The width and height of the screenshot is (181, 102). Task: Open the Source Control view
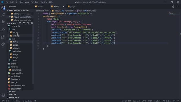pyautogui.click(x=3, y=22)
